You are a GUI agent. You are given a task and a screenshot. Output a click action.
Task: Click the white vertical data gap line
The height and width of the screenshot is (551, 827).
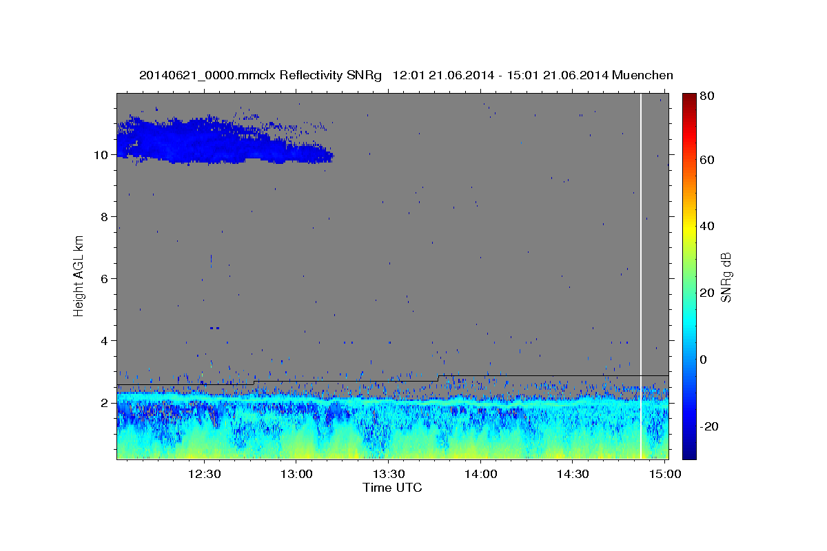pyautogui.click(x=641, y=276)
